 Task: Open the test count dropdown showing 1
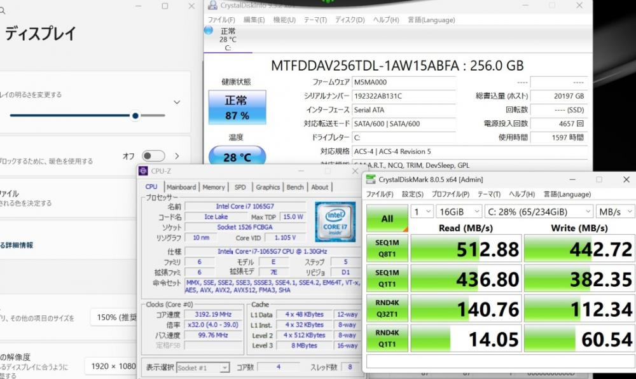point(422,212)
